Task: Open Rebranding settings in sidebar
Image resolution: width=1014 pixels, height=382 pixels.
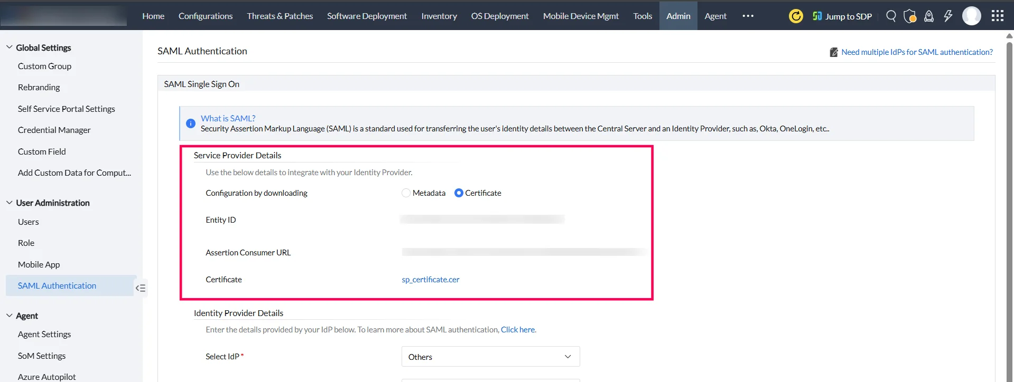Action: pyautogui.click(x=39, y=87)
